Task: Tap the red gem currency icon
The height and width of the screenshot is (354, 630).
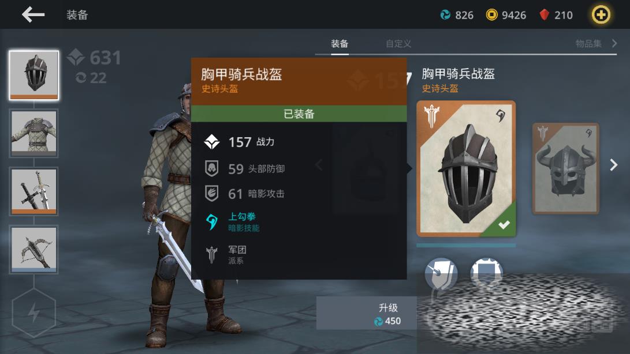Action: tap(545, 15)
